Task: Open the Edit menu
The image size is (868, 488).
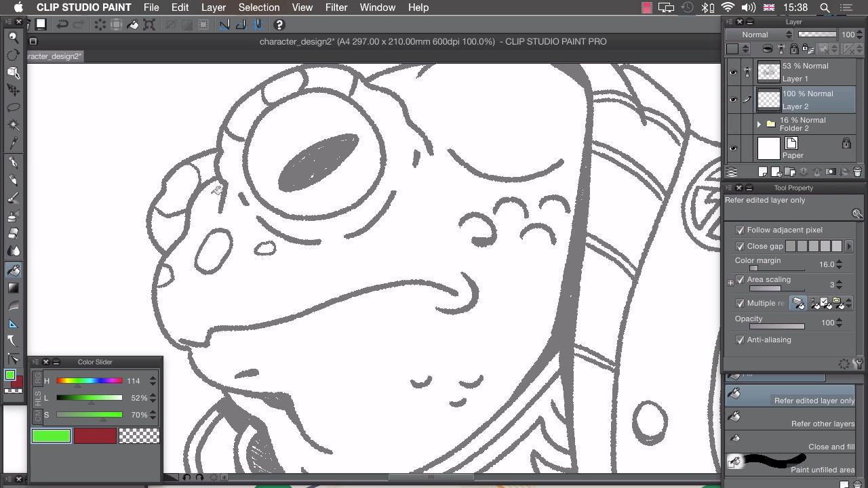Action: pyautogui.click(x=180, y=7)
